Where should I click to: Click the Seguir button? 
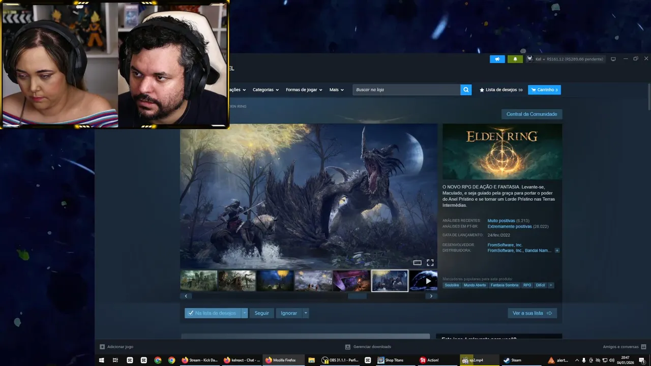tap(261, 313)
